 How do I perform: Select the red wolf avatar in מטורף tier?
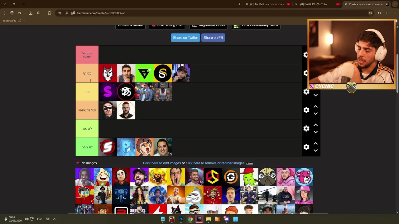108,73
